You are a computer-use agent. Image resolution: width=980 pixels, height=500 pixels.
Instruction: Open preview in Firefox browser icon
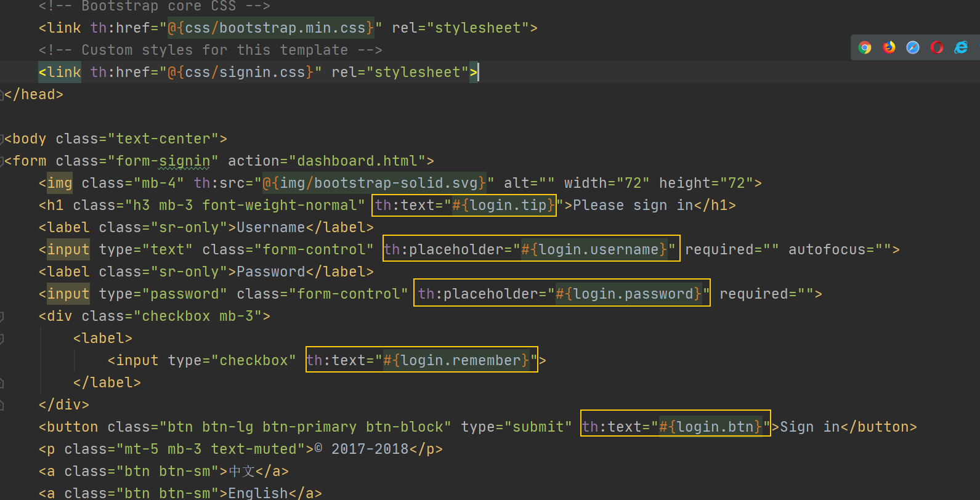(889, 47)
